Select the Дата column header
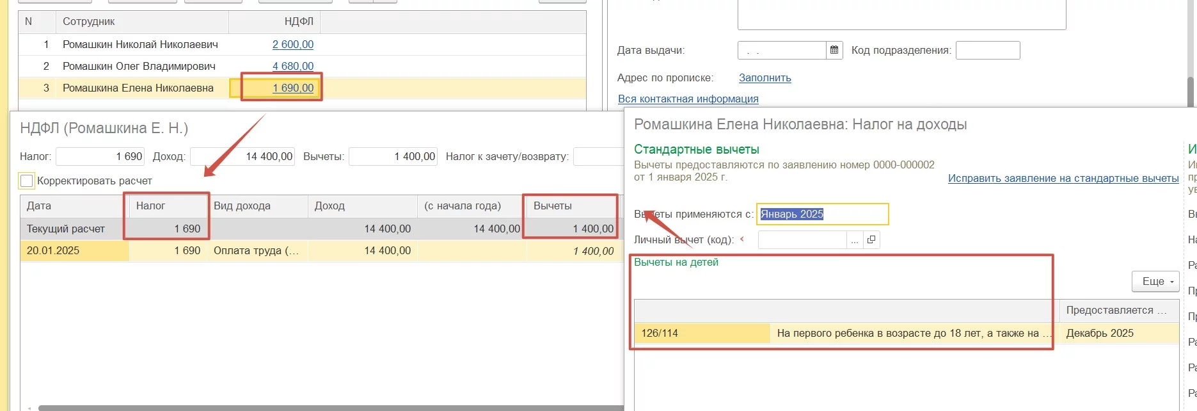 click(74, 206)
